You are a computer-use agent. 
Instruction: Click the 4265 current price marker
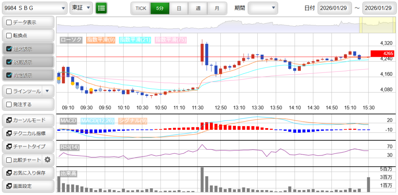point(383,54)
